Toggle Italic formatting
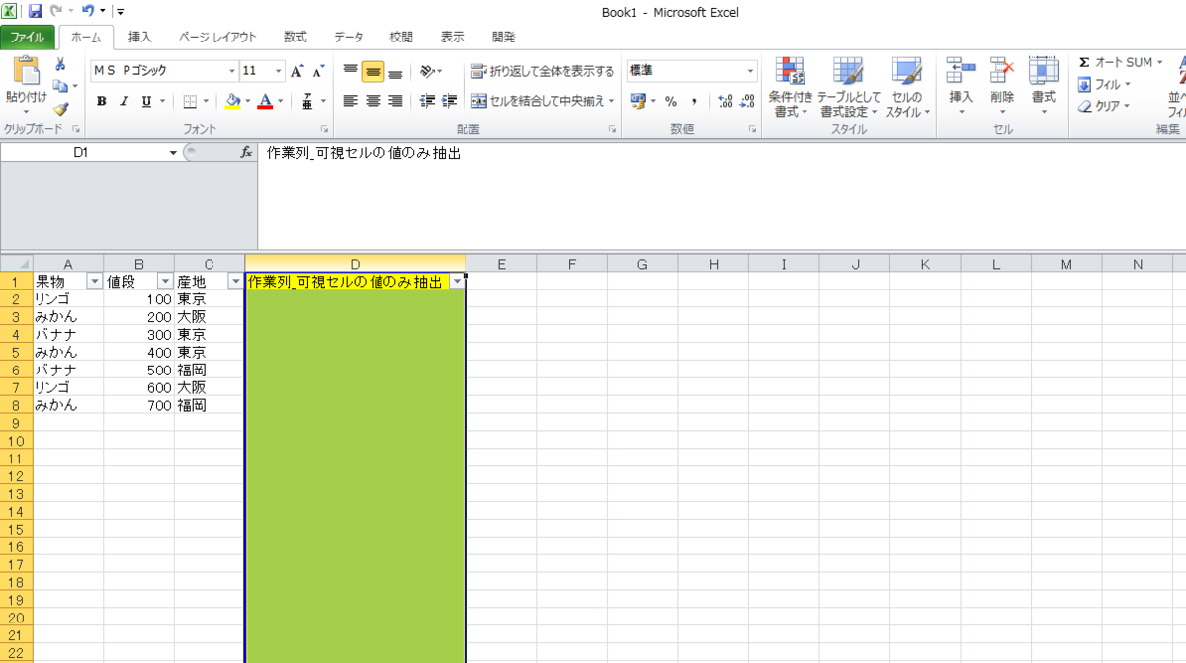1186x663 pixels. tap(124, 101)
